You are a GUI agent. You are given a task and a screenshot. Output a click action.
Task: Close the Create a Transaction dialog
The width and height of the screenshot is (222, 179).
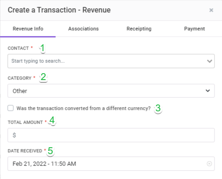point(211,10)
